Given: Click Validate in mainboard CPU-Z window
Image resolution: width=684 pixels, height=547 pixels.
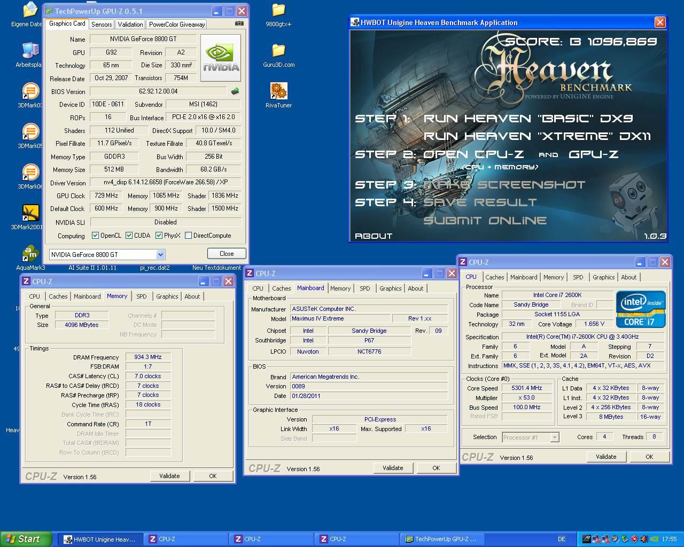Looking at the screenshot, I should coord(393,468).
